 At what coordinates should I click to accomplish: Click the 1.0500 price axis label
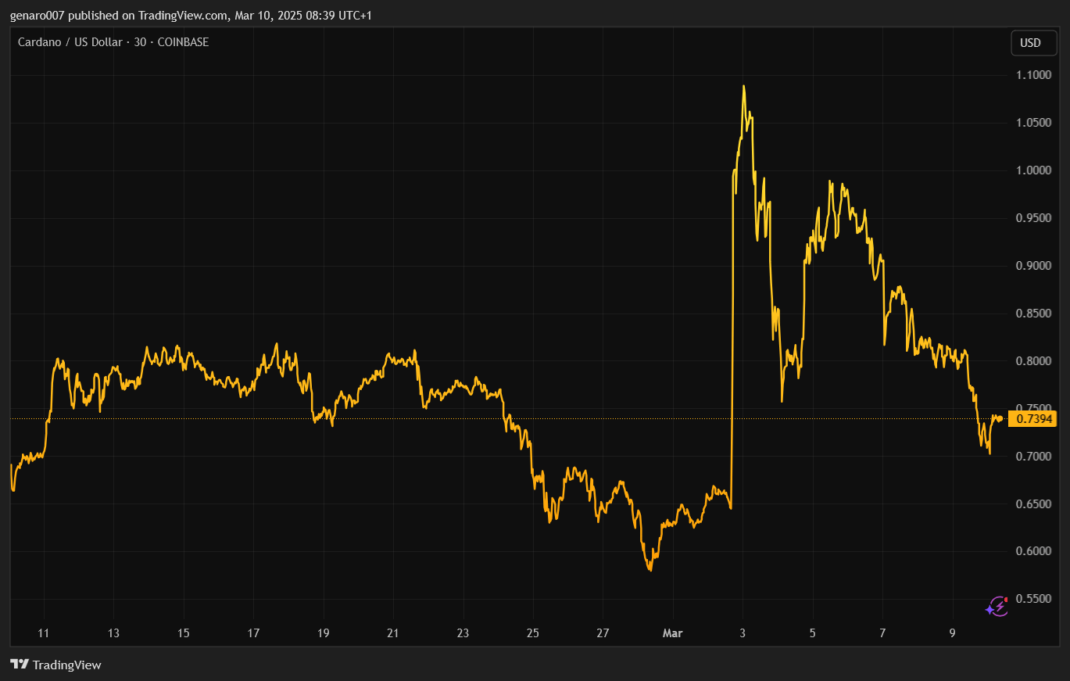coord(1033,123)
